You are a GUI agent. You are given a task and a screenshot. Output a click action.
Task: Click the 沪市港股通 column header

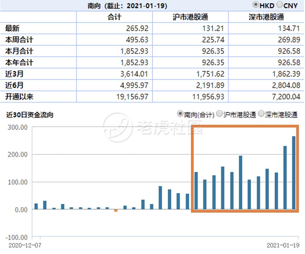(190, 17)
